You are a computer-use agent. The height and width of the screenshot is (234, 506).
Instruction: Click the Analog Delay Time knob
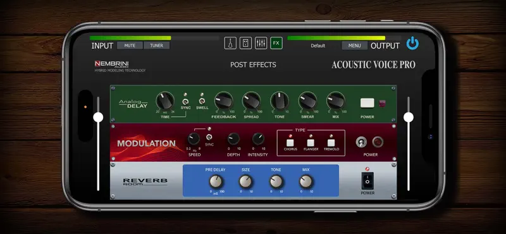[x=165, y=101]
